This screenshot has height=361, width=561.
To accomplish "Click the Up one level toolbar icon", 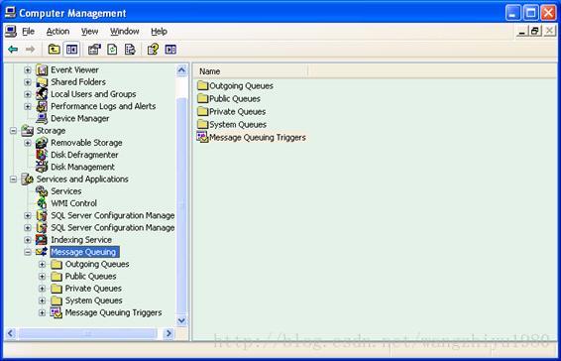I will (x=55, y=49).
